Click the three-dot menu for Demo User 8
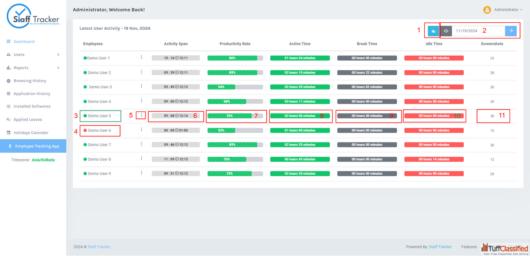The width and height of the screenshot is (530, 256). (142, 159)
